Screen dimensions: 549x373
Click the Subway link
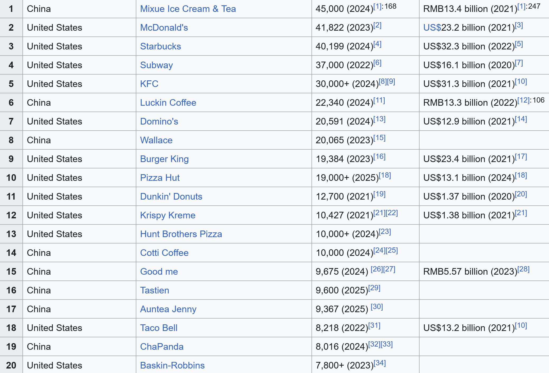(156, 65)
